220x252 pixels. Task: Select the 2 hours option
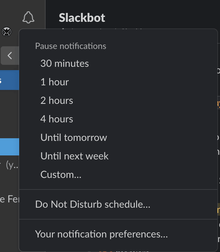[118, 101]
